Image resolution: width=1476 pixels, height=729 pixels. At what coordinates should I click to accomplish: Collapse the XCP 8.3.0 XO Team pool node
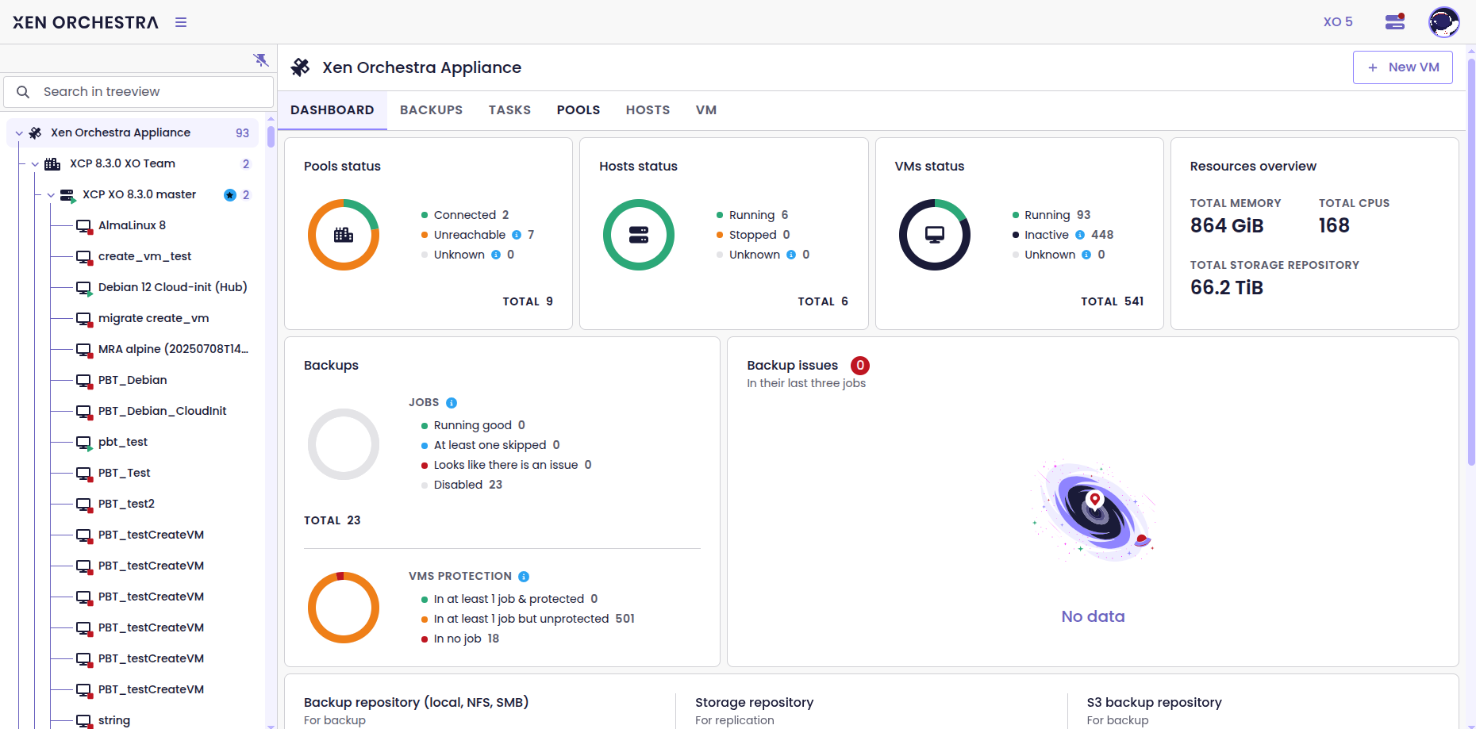35,164
